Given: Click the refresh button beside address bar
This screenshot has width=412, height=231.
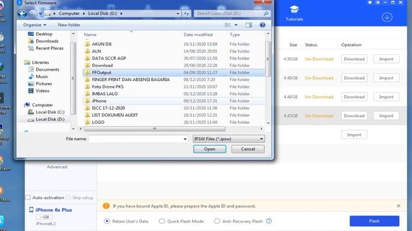Looking at the screenshot, I should (186, 13).
